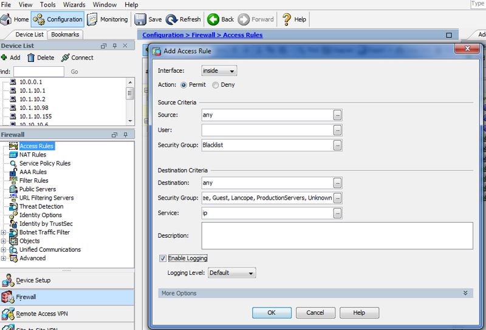Open the Monitoring view
The height and width of the screenshot is (330, 486).
point(108,19)
